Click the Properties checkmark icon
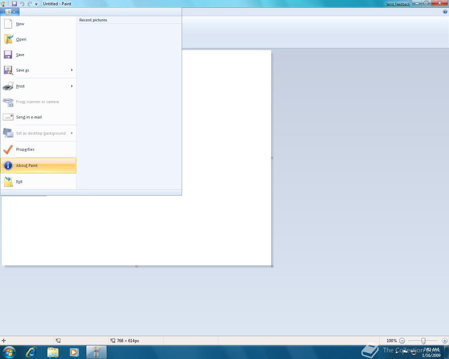This screenshot has height=359, width=449. coord(8,149)
